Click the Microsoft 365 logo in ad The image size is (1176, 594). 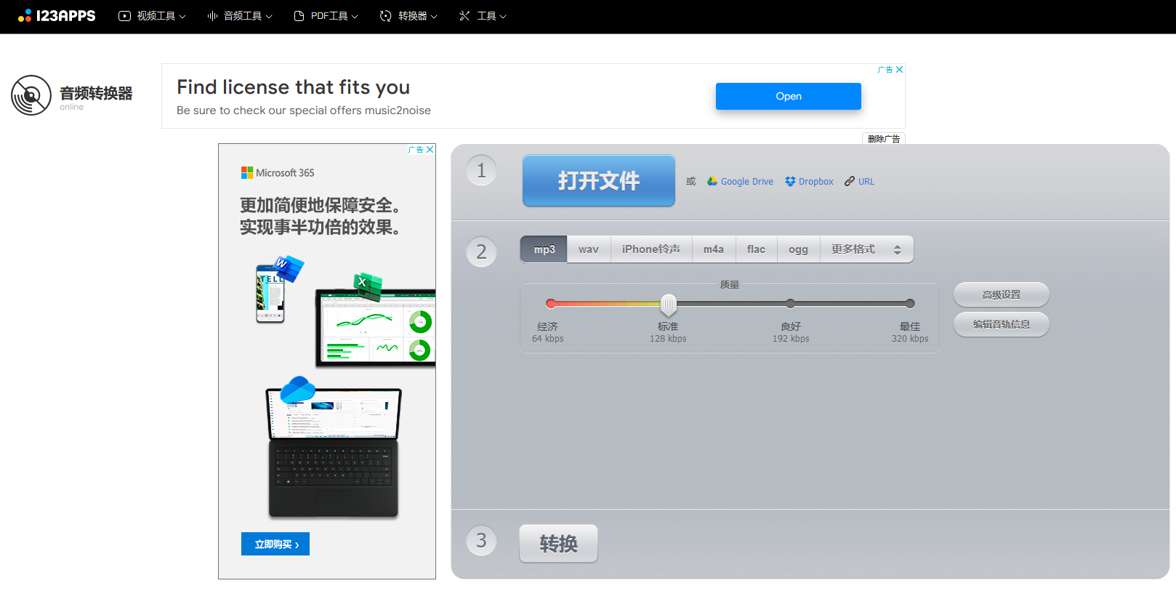pyautogui.click(x=278, y=173)
